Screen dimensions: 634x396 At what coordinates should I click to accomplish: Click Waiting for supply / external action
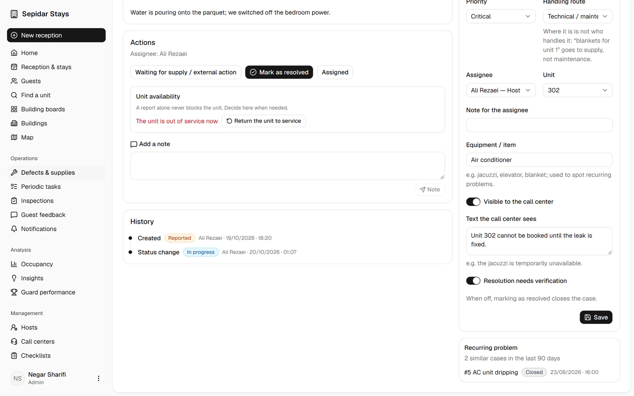pyautogui.click(x=186, y=72)
